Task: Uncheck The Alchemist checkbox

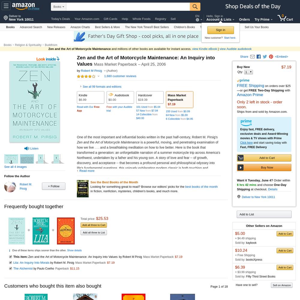Action: coord(10,268)
